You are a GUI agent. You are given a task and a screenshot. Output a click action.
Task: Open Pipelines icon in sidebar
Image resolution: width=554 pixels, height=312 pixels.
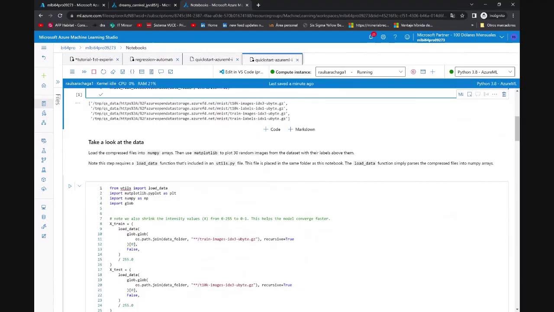(44, 160)
